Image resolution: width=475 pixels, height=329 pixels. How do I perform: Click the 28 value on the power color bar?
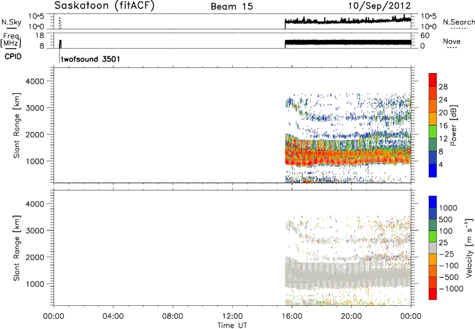pyautogui.click(x=443, y=87)
